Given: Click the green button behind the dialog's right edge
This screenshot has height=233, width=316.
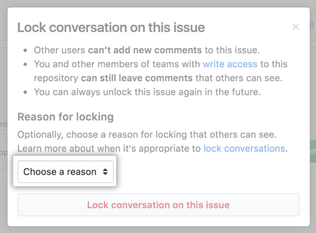Looking at the screenshot, I should click(312, 151).
